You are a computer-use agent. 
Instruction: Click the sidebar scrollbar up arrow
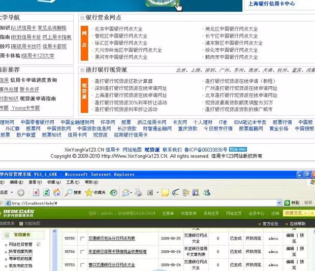pos(55,231)
